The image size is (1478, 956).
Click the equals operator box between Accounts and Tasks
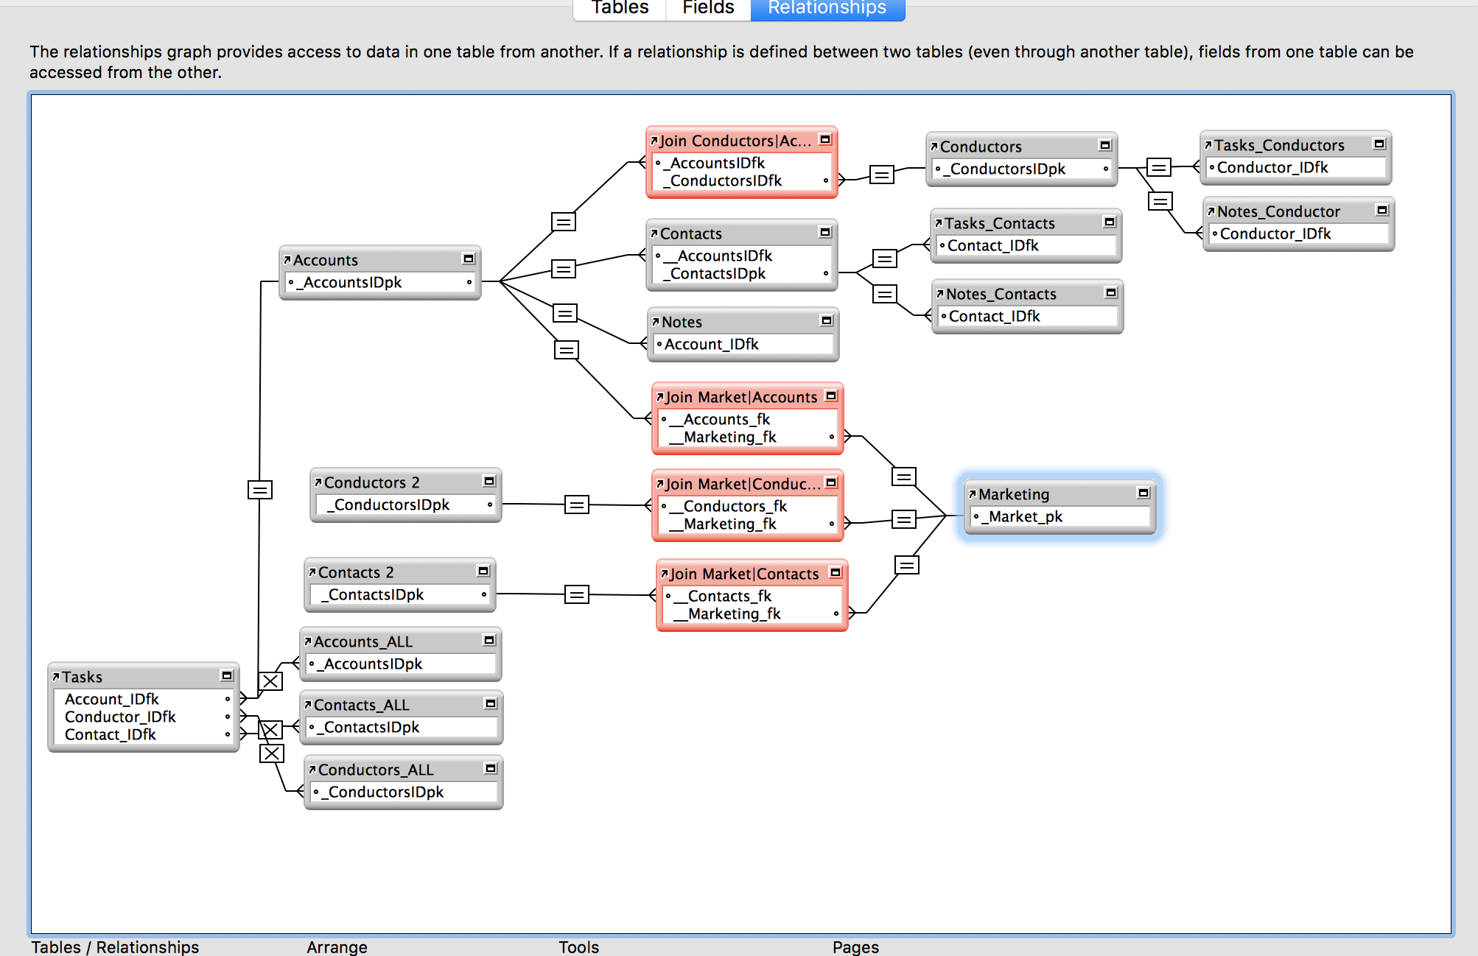tap(259, 489)
